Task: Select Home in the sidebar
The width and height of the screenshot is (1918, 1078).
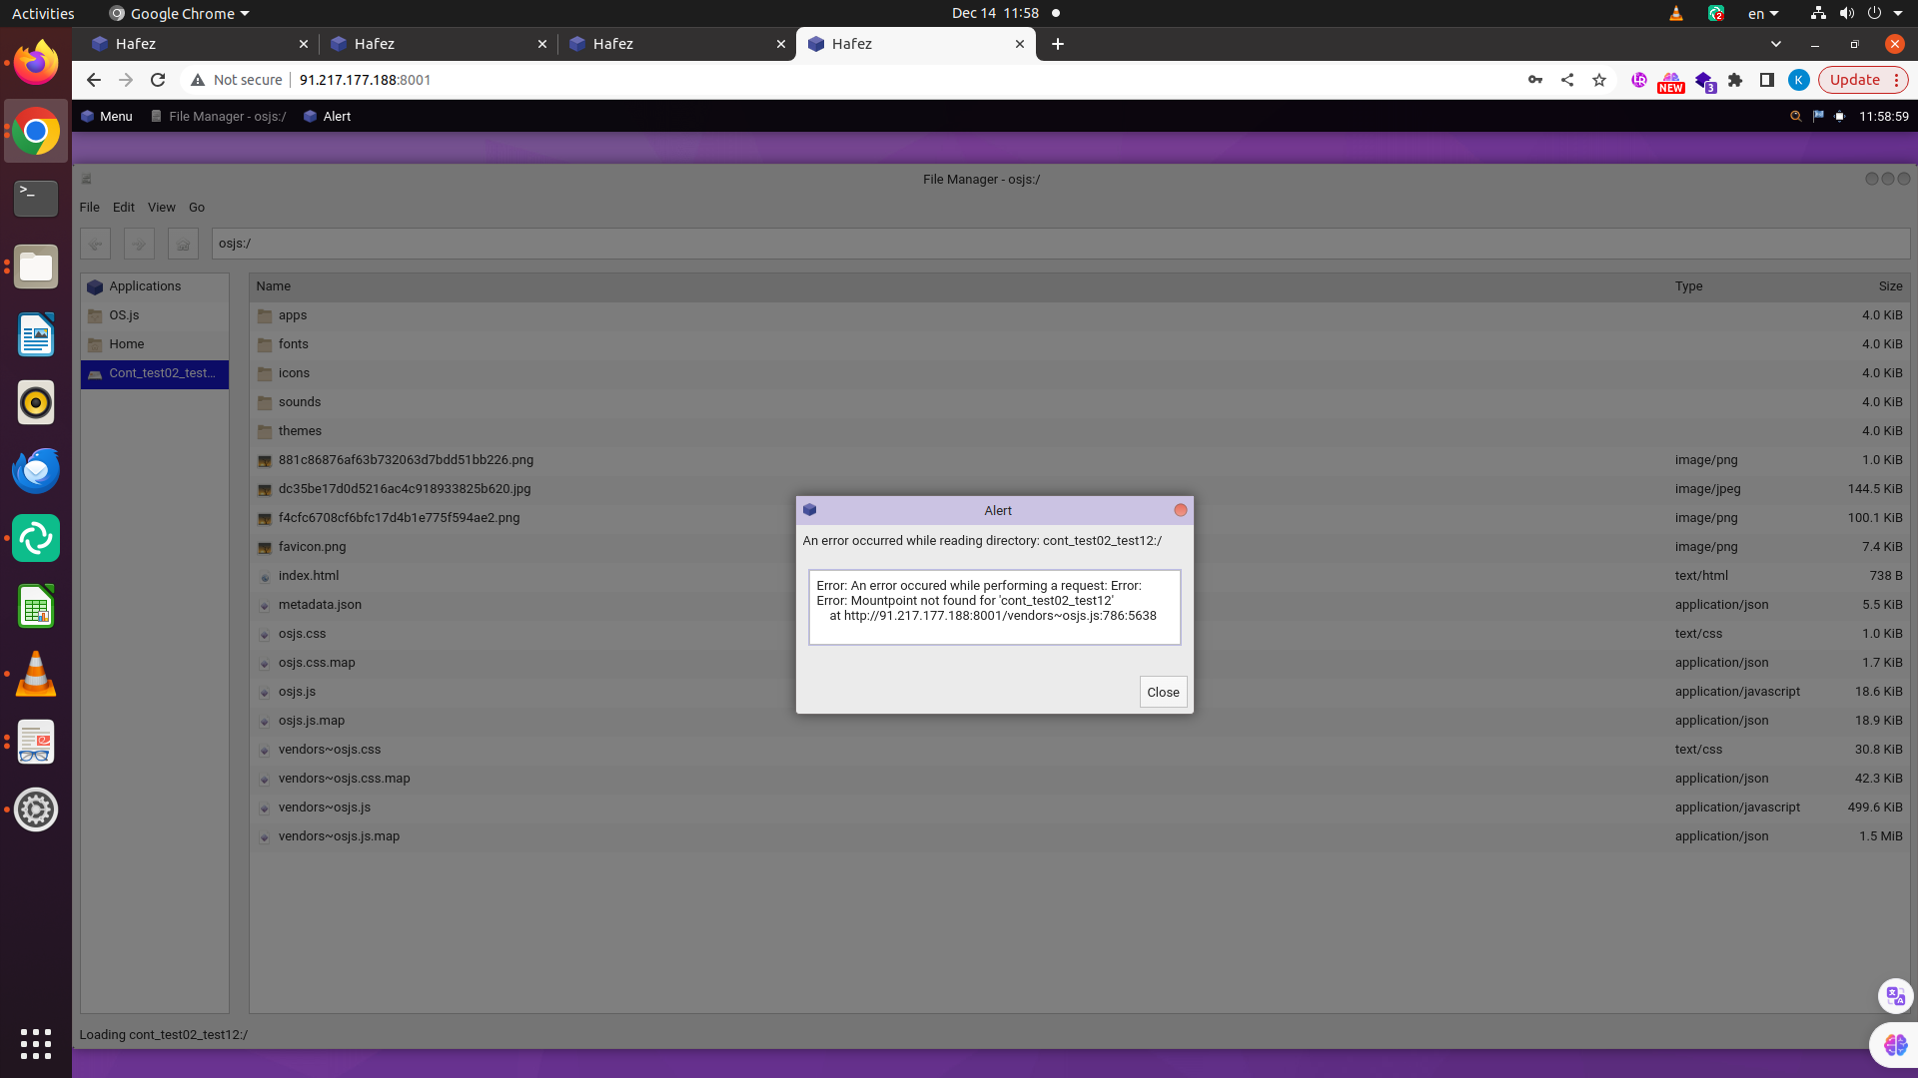Action: pyautogui.click(x=127, y=344)
